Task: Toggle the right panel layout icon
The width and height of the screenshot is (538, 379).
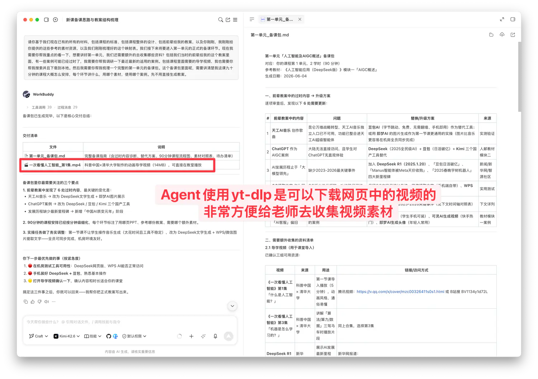Action: click(x=513, y=19)
